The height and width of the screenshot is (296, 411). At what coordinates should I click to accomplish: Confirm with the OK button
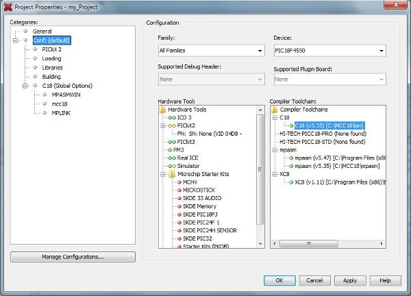click(x=279, y=280)
